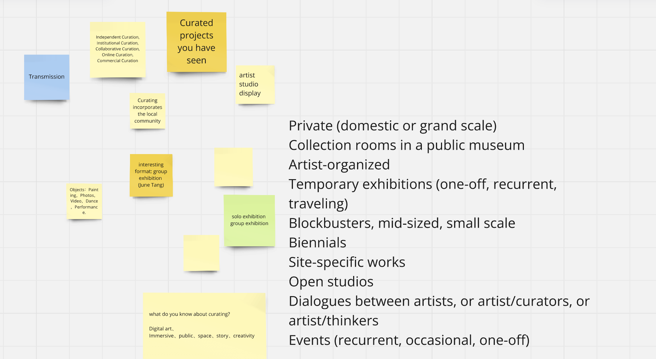Viewport: 656px width, 359px height.
Task: Select the blue Transmission sticky note
Action: click(46, 77)
